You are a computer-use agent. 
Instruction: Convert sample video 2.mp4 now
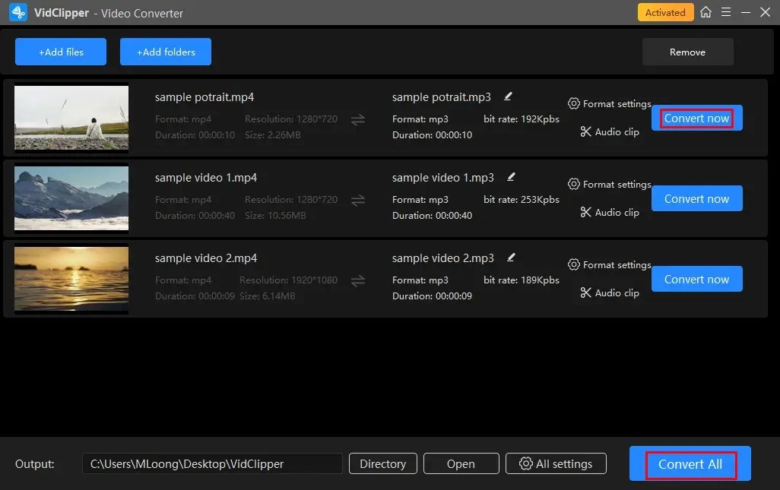coord(697,279)
